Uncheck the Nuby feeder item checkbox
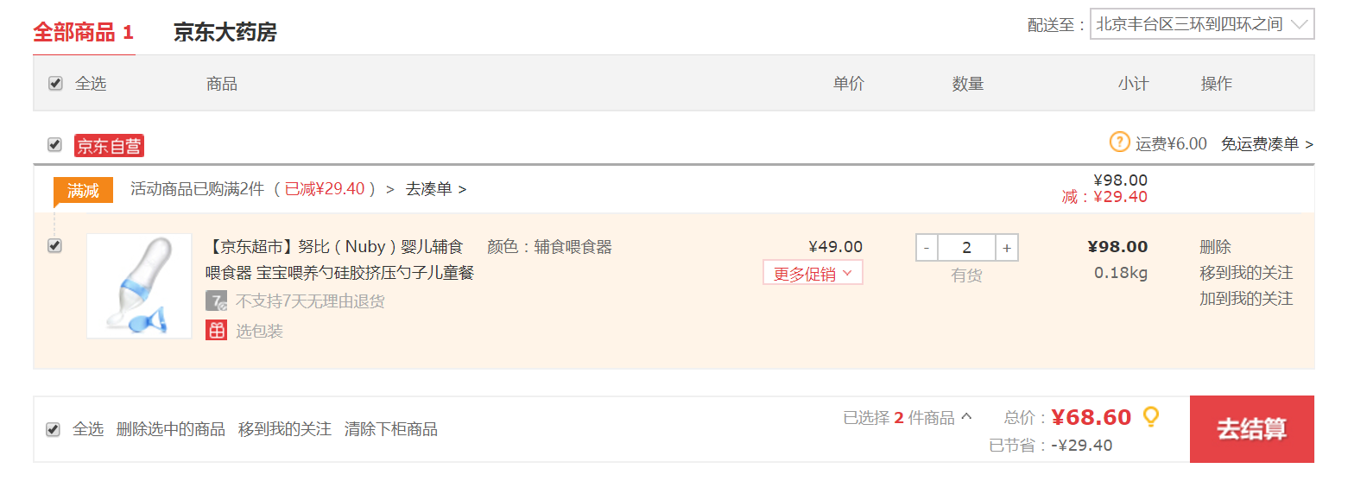Screen dimensions: 1354x481 coord(55,246)
